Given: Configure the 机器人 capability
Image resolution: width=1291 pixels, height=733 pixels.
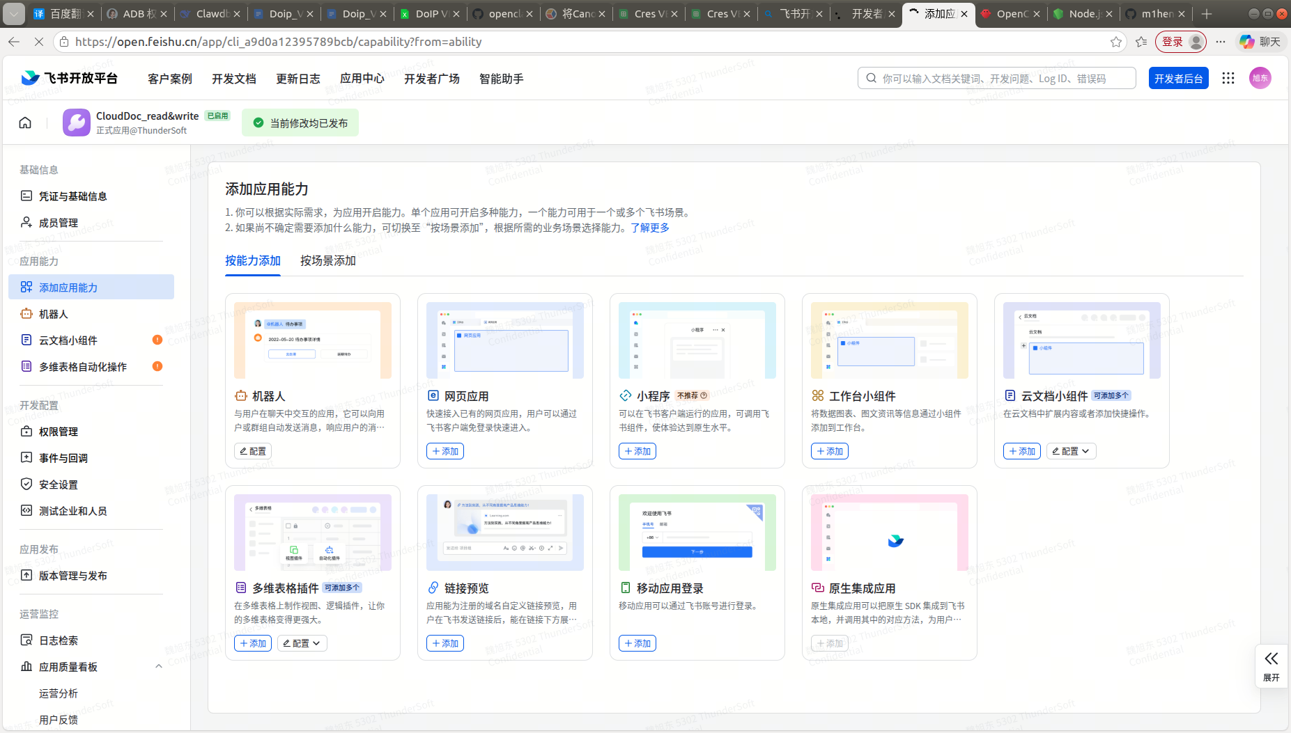Looking at the screenshot, I should click(x=253, y=451).
